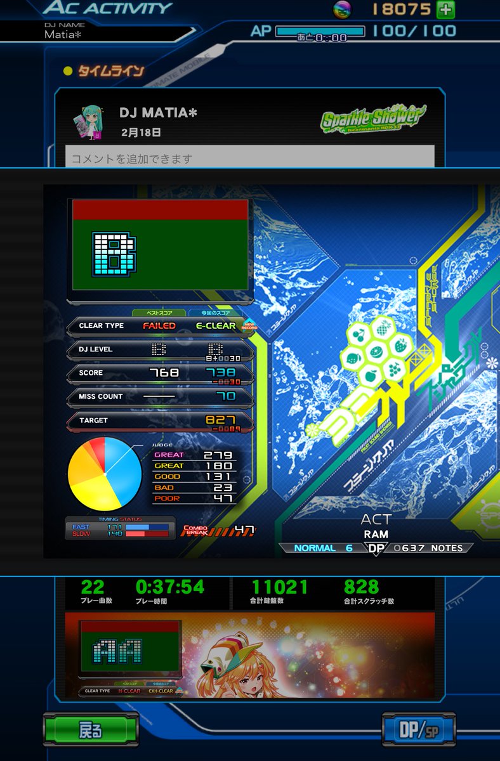Click the judge pie chart
Image resolution: width=500 pixels, height=761 pixels.
(x=105, y=474)
